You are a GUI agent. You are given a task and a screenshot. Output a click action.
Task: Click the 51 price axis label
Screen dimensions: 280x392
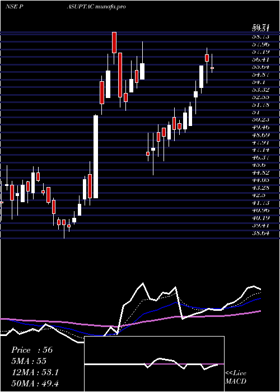coord(256,112)
